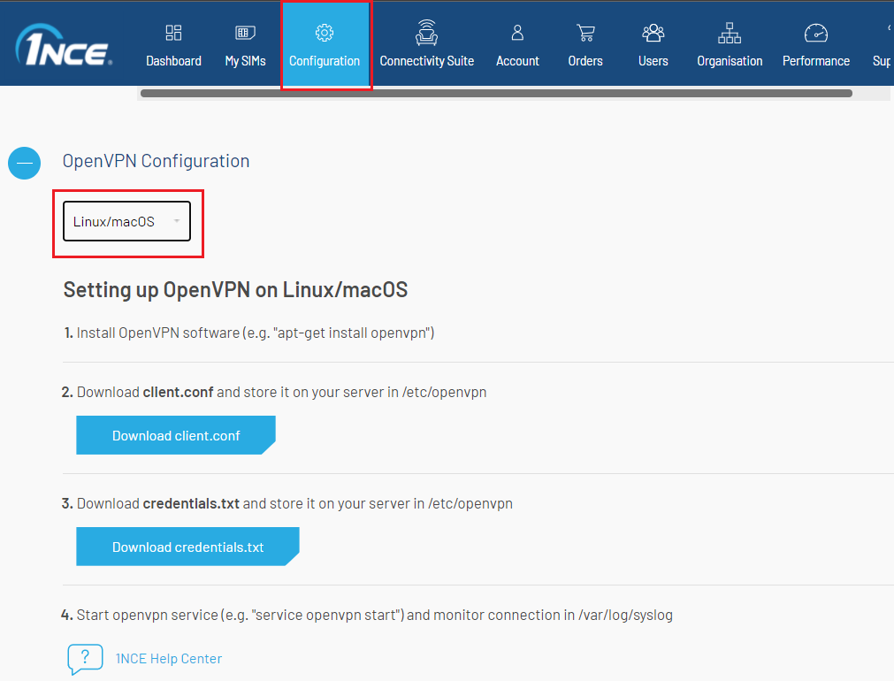Click the My SIMs card icon
The image size is (894, 681).
click(245, 33)
